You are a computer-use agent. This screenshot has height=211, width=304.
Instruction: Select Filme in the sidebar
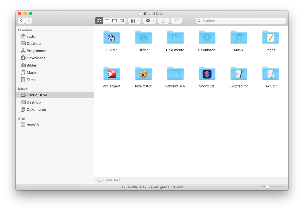pos(55,80)
